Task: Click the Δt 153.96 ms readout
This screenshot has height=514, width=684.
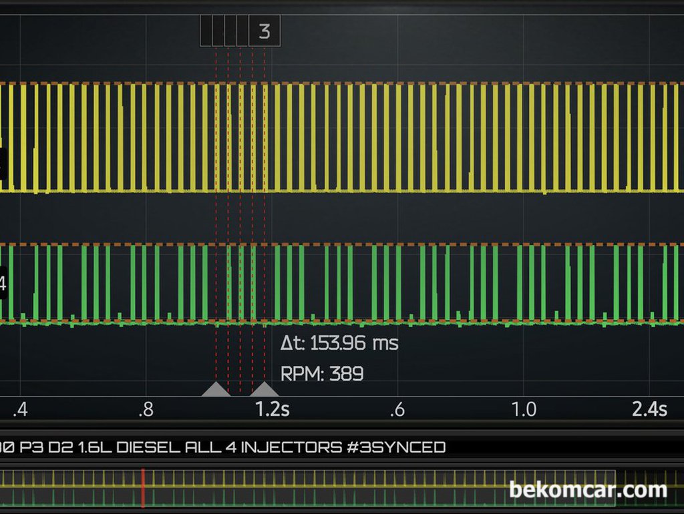Action: [339, 343]
